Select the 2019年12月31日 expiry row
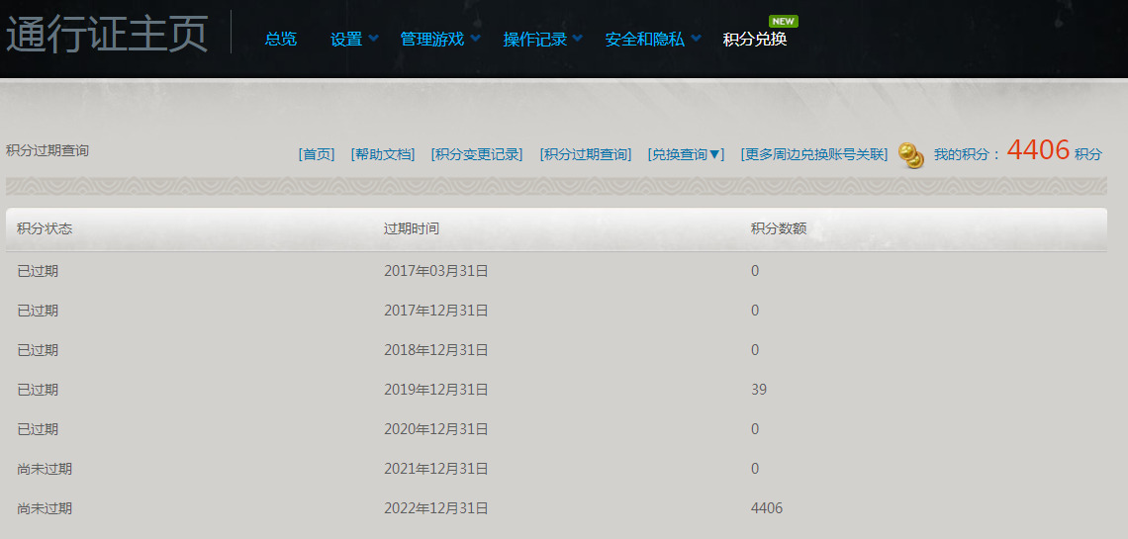This screenshot has width=1128, height=539. pos(436,390)
